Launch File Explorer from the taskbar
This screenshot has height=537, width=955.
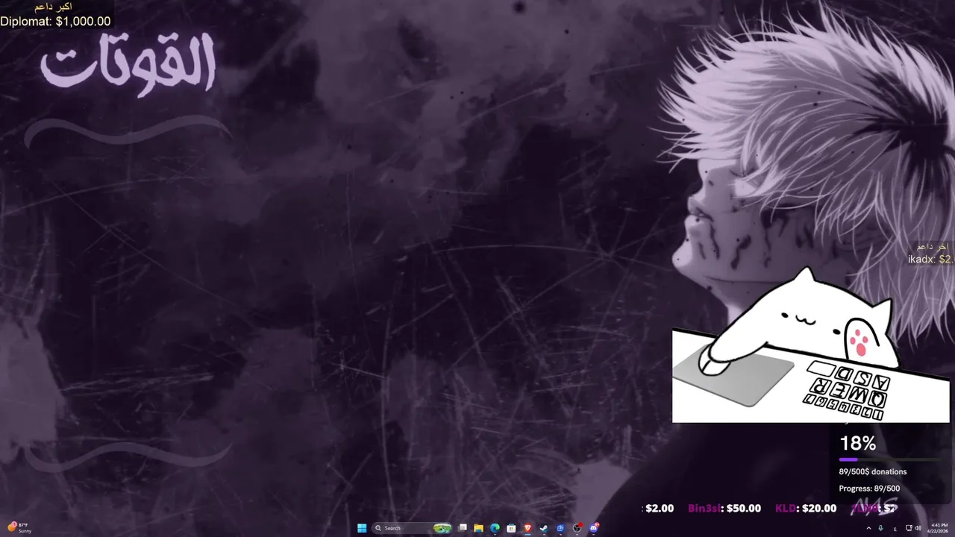[478, 528]
